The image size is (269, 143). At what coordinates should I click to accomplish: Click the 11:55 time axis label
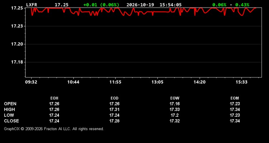115,82
